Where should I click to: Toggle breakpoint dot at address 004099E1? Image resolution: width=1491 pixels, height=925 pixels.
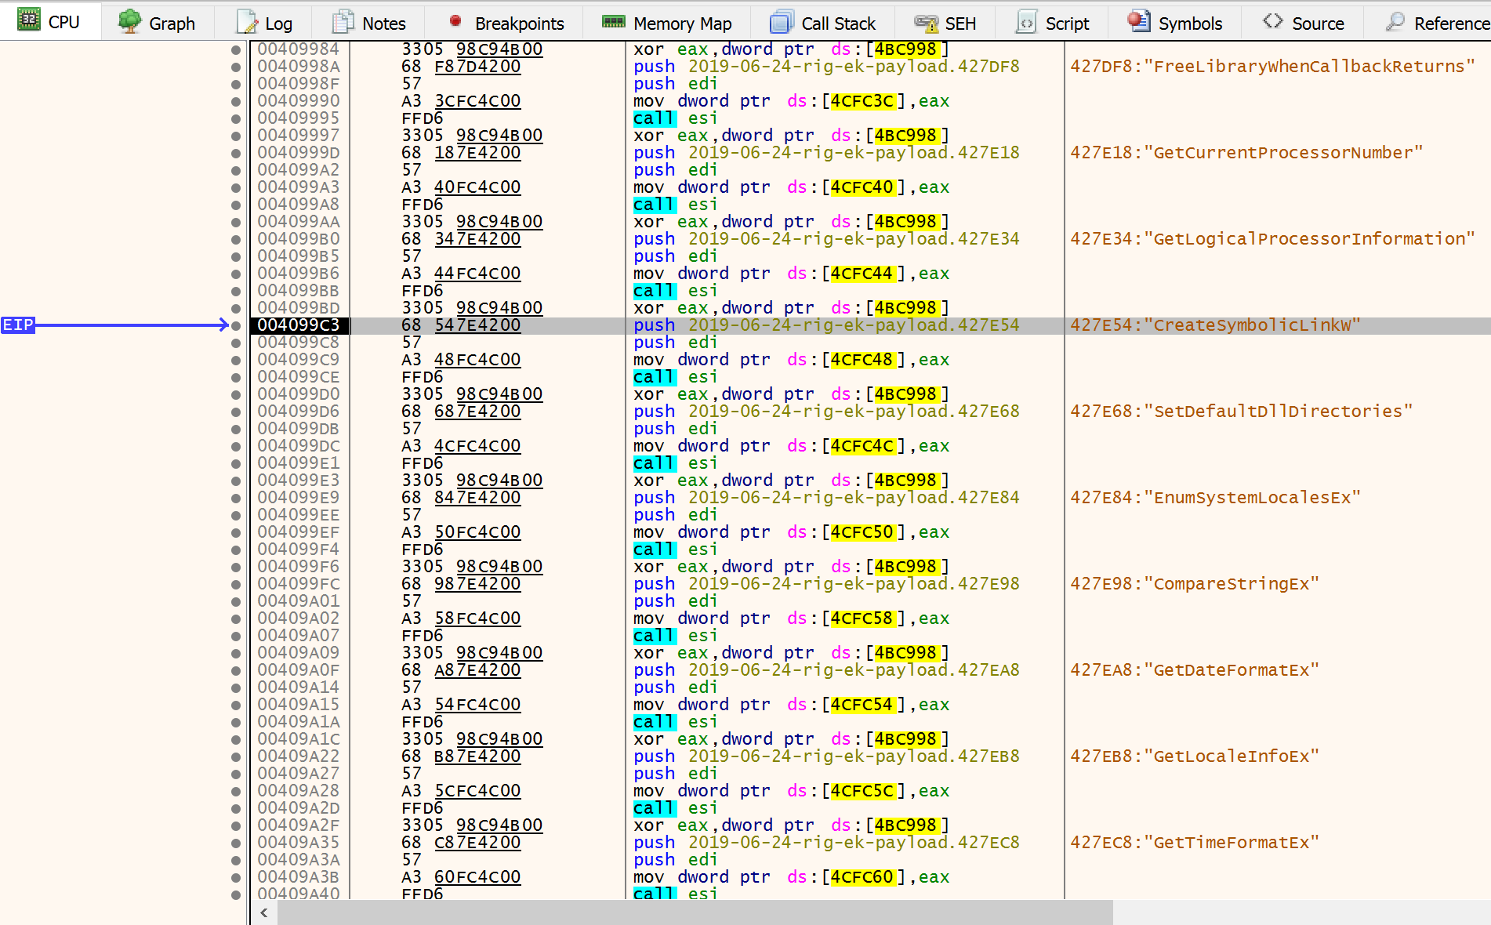[x=236, y=463]
